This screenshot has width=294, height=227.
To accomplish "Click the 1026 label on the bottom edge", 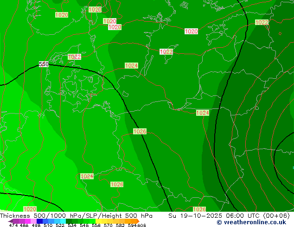I will [x=199, y=209].
